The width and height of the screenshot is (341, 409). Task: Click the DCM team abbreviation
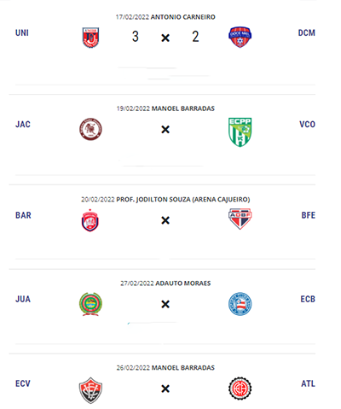pyautogui.click(x=307, y=33)
